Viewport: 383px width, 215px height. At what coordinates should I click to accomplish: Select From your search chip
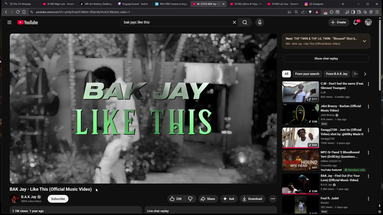coord(307,74)
